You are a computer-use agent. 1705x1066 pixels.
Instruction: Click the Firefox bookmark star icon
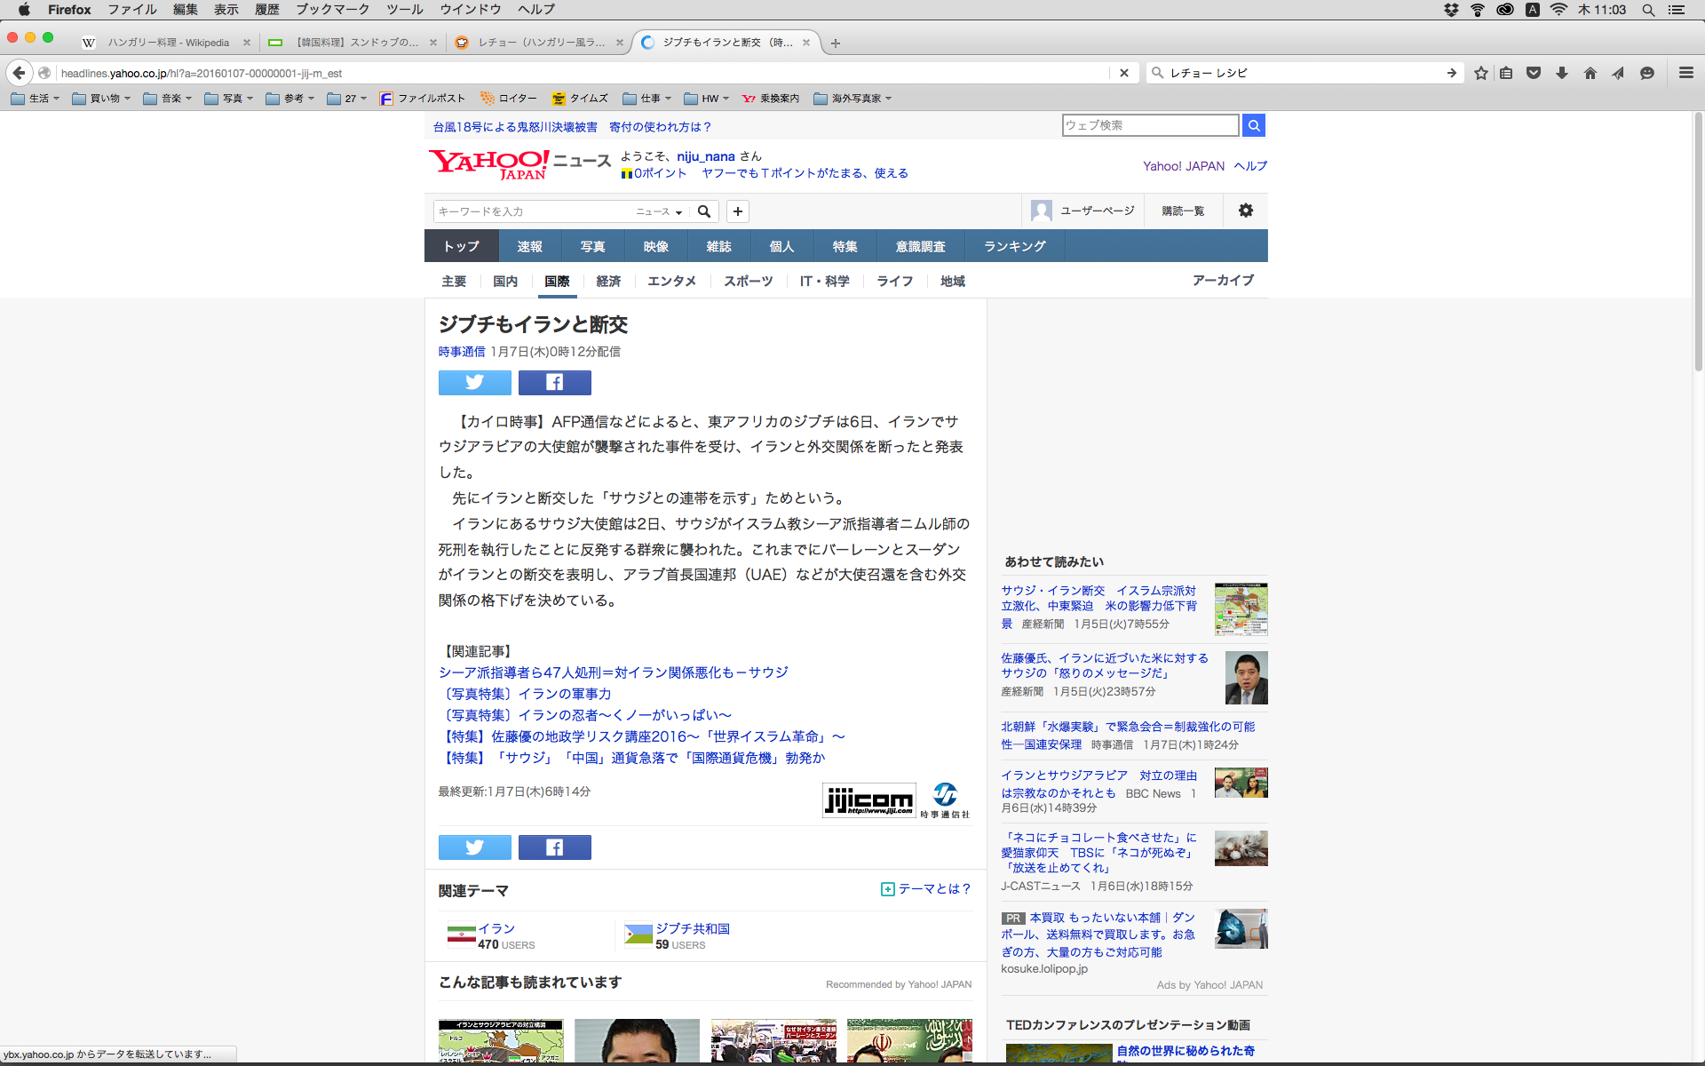coord(1480,73)
